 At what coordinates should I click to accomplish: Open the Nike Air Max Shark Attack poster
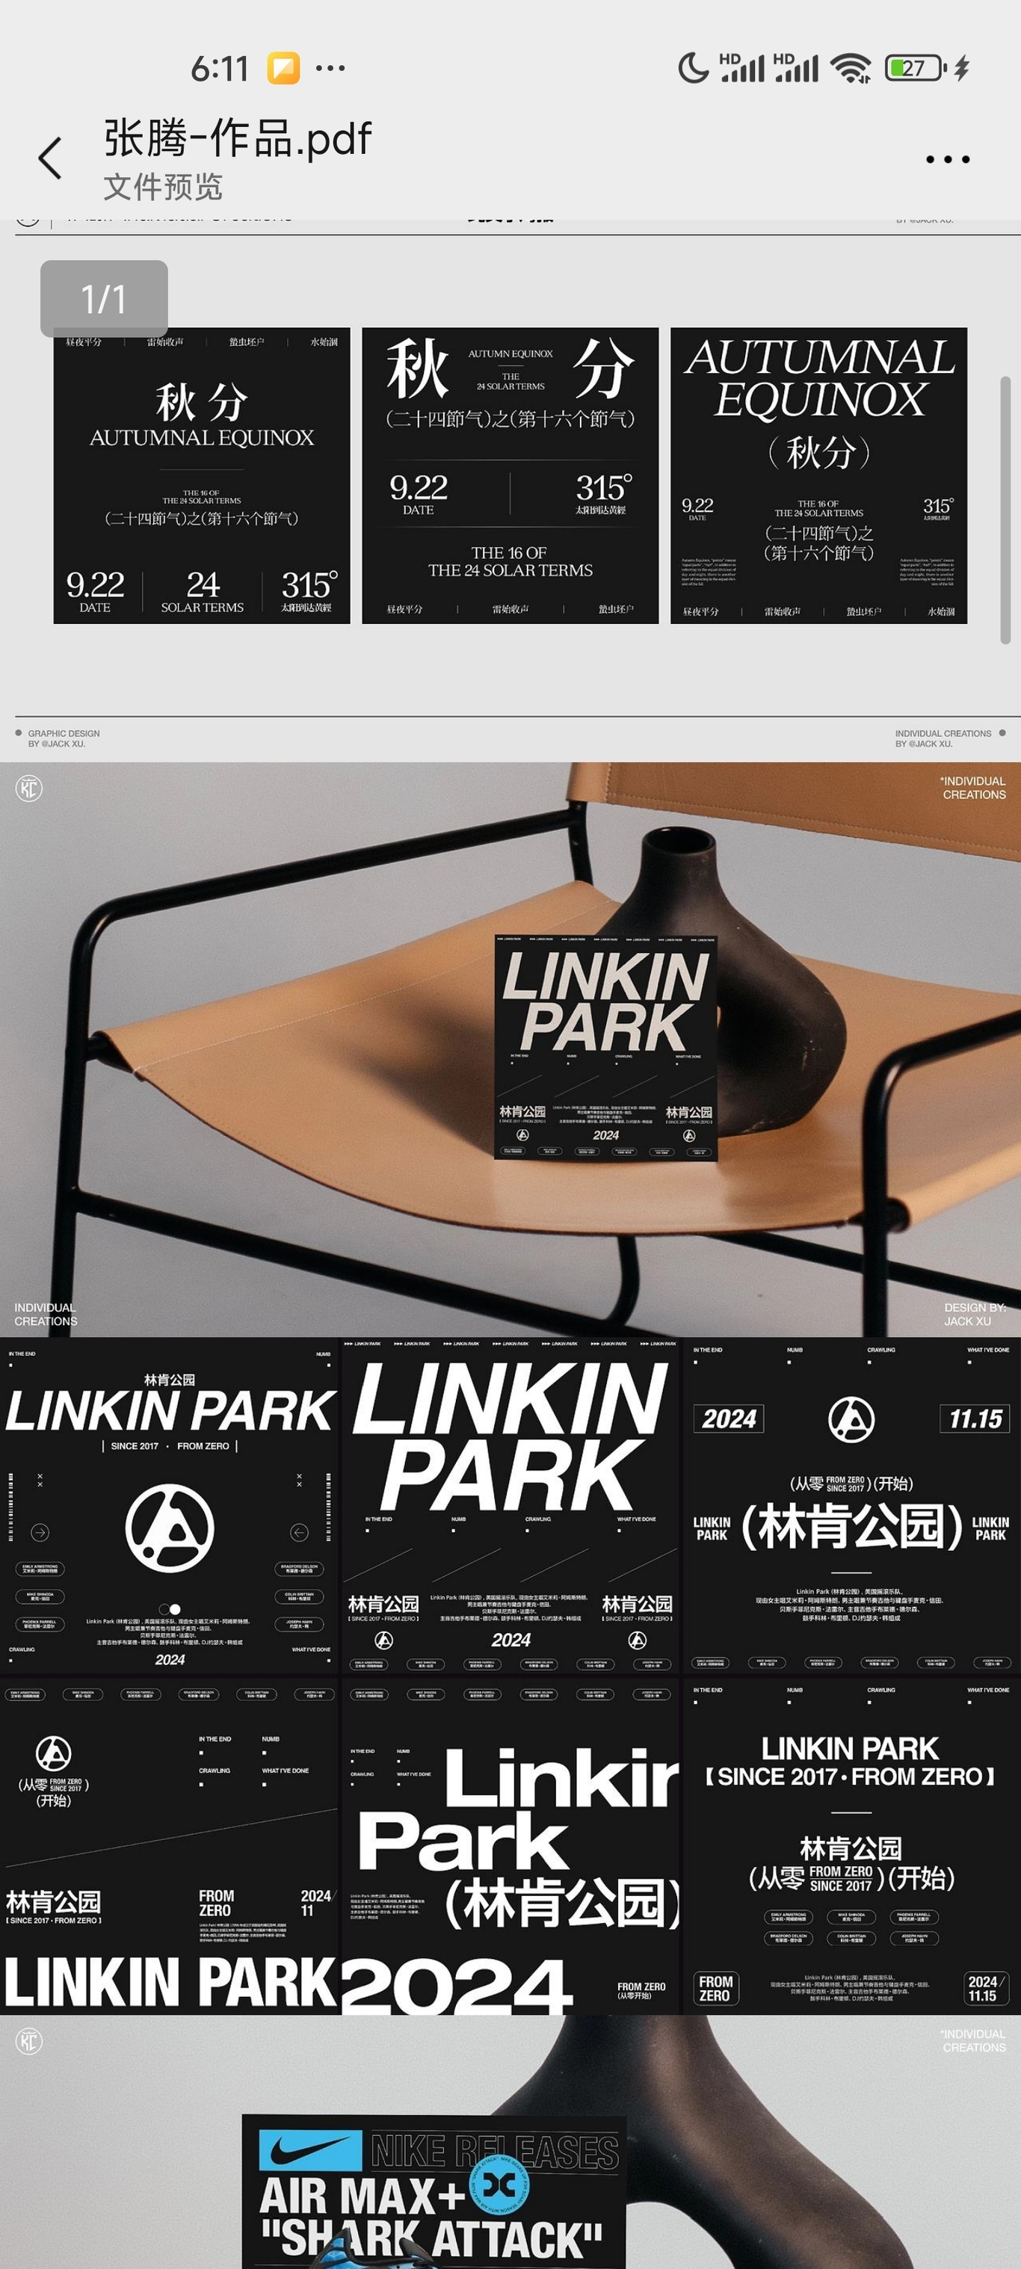(x=434, y=2191)
